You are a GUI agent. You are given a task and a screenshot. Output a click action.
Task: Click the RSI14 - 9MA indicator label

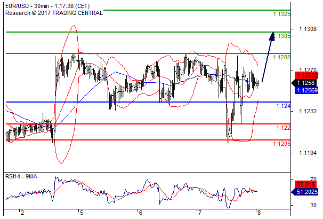pos(21,176)
